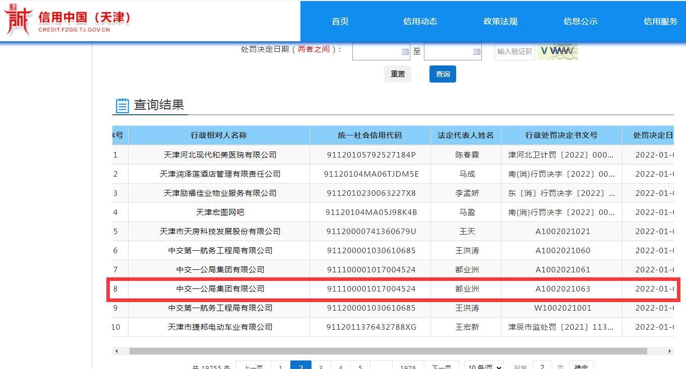The width and height of the screenshot is (686, 369).
Task: Open 信息公示 navigation menu
Action: [x=581, y=21]
